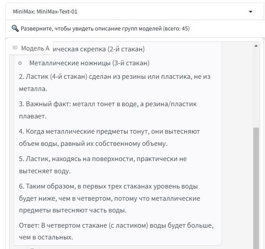Click the scrollbar up arrow
Image resolution: width=265 pixels, height=249 pixels.
click(256, 45)
